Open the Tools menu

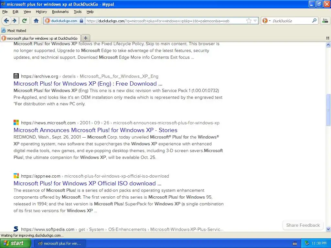click(x=78, y=12)
